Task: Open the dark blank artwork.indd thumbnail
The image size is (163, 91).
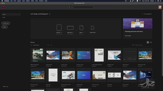Action: [130, 55]
